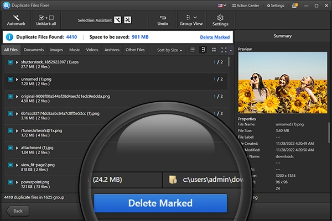This screenshot has height=221, width=332.
Task: Switch to the Documents tab
Action: point(34,50)
